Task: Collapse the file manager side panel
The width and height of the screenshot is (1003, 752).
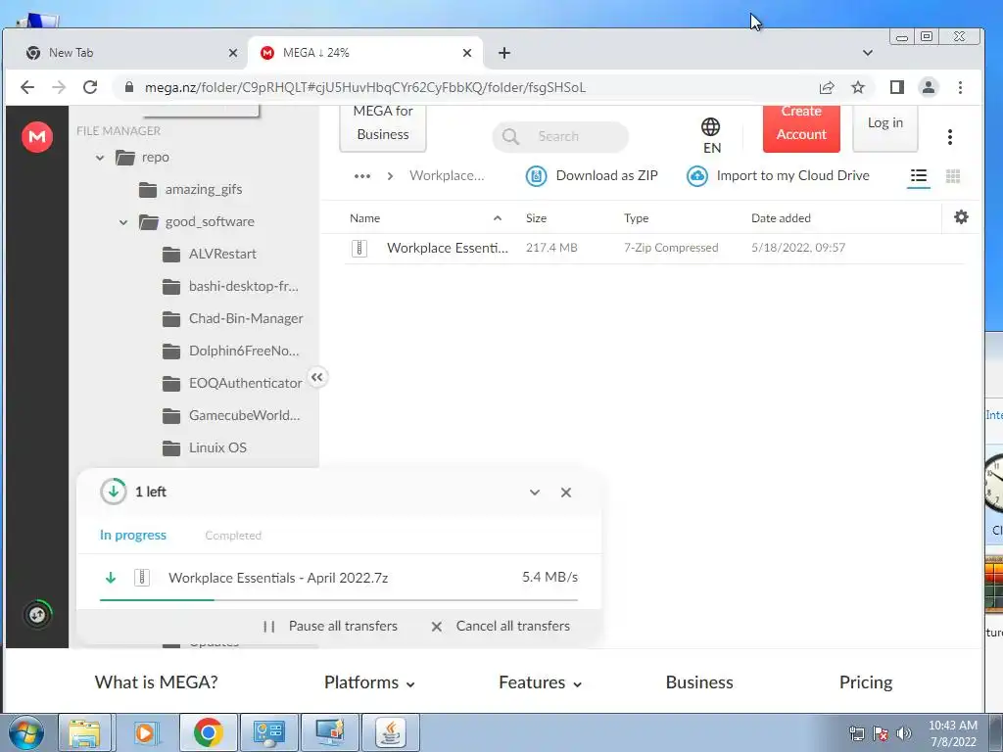Action: pos(317,377)
